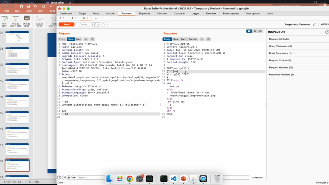This screenshot has height=185, width=329.
Task: Open Finder from the dock
Action: (x=110, y=179)
